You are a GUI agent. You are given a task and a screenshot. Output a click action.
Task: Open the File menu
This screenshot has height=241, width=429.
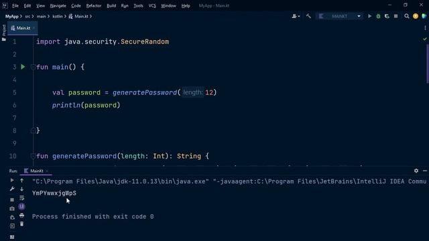[x=15, y=5]
